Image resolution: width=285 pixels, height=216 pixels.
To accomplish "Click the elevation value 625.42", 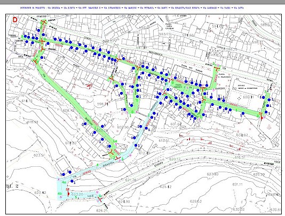I will click(165, 187).
